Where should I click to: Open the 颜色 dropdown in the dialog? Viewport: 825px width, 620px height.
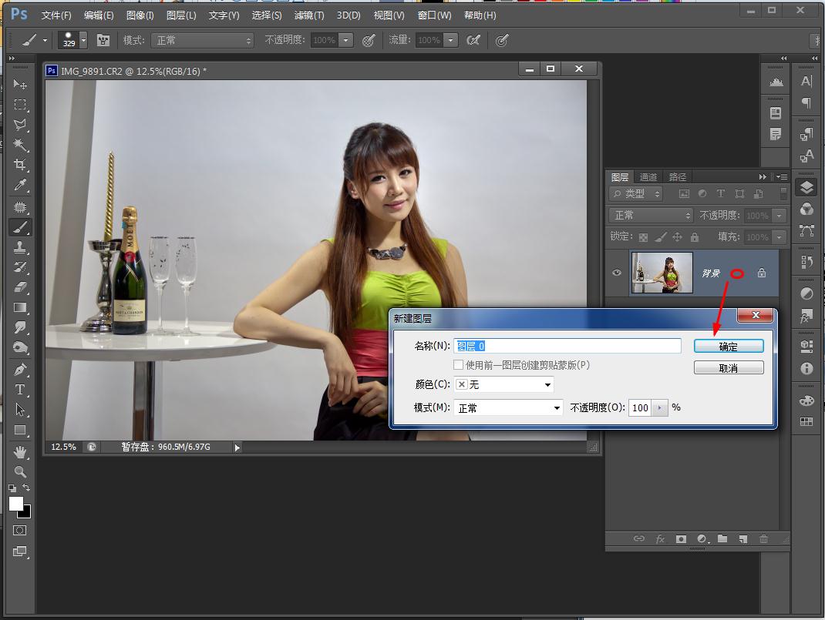tap(504, 384)
